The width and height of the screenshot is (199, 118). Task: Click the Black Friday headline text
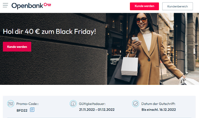49,31
